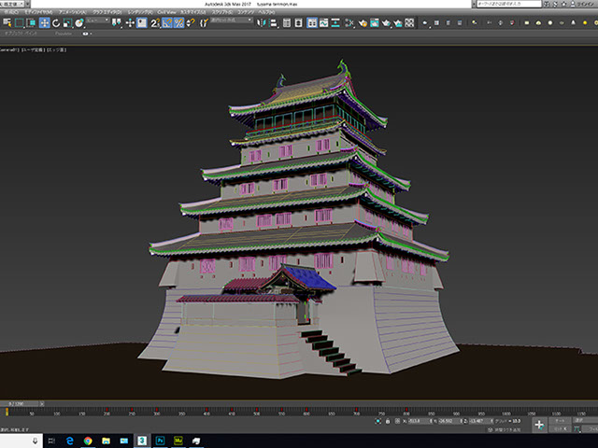Open the Material Editor icon
This screenshot has height=448, width=598.
click(347, 23)
